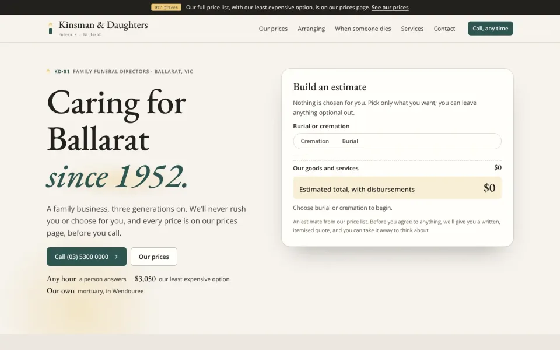This screenshot has height=350, width=560.
Task: Click the Our goods and services label
Action: click(x=325, y=168)
